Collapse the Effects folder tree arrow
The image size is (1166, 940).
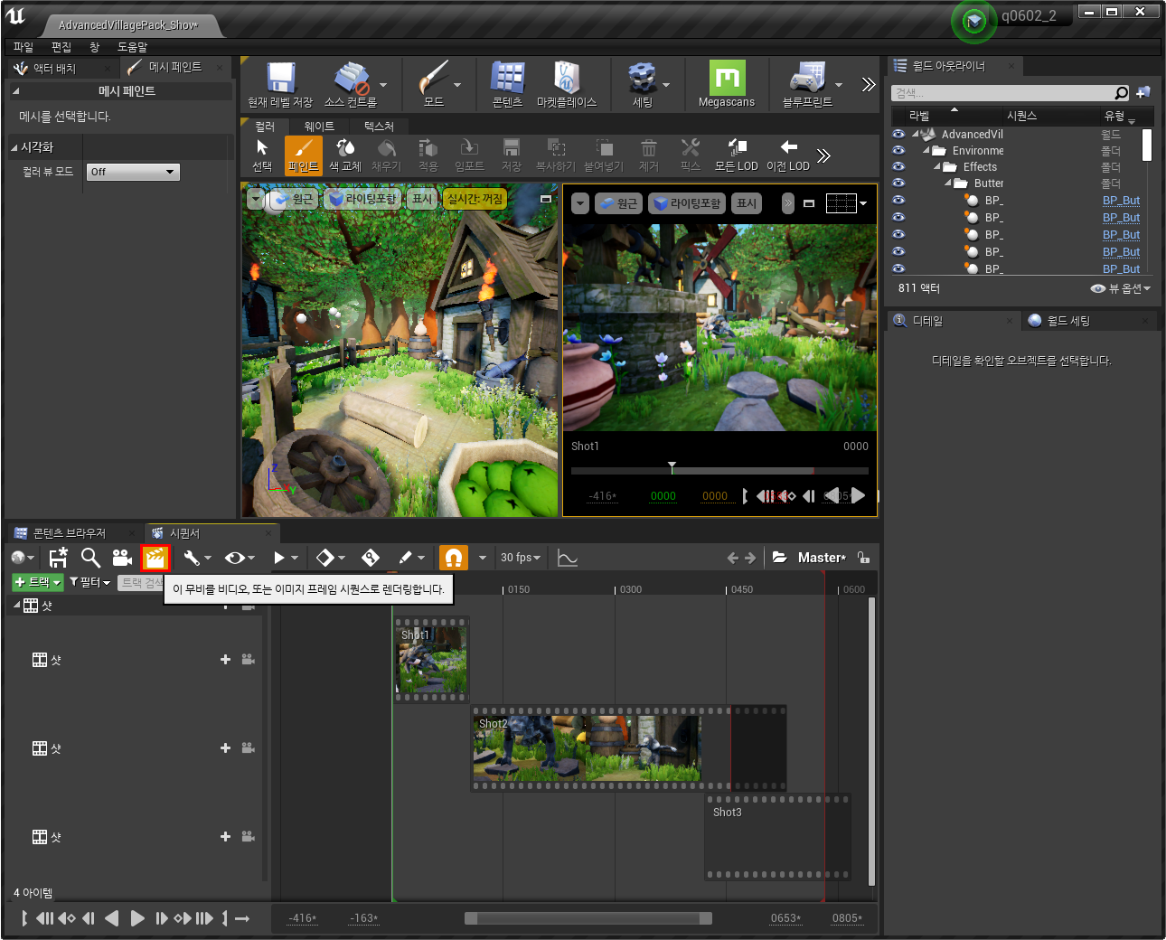(x=936, y=166)
